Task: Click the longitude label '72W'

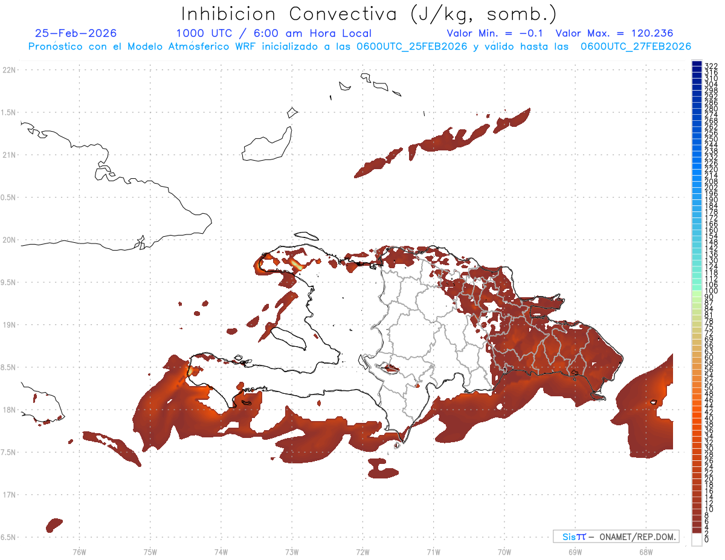Action: (x=362, y=551)
